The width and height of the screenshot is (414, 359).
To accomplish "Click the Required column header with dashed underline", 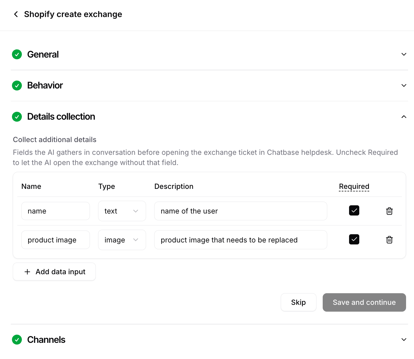I will (354, 187).
